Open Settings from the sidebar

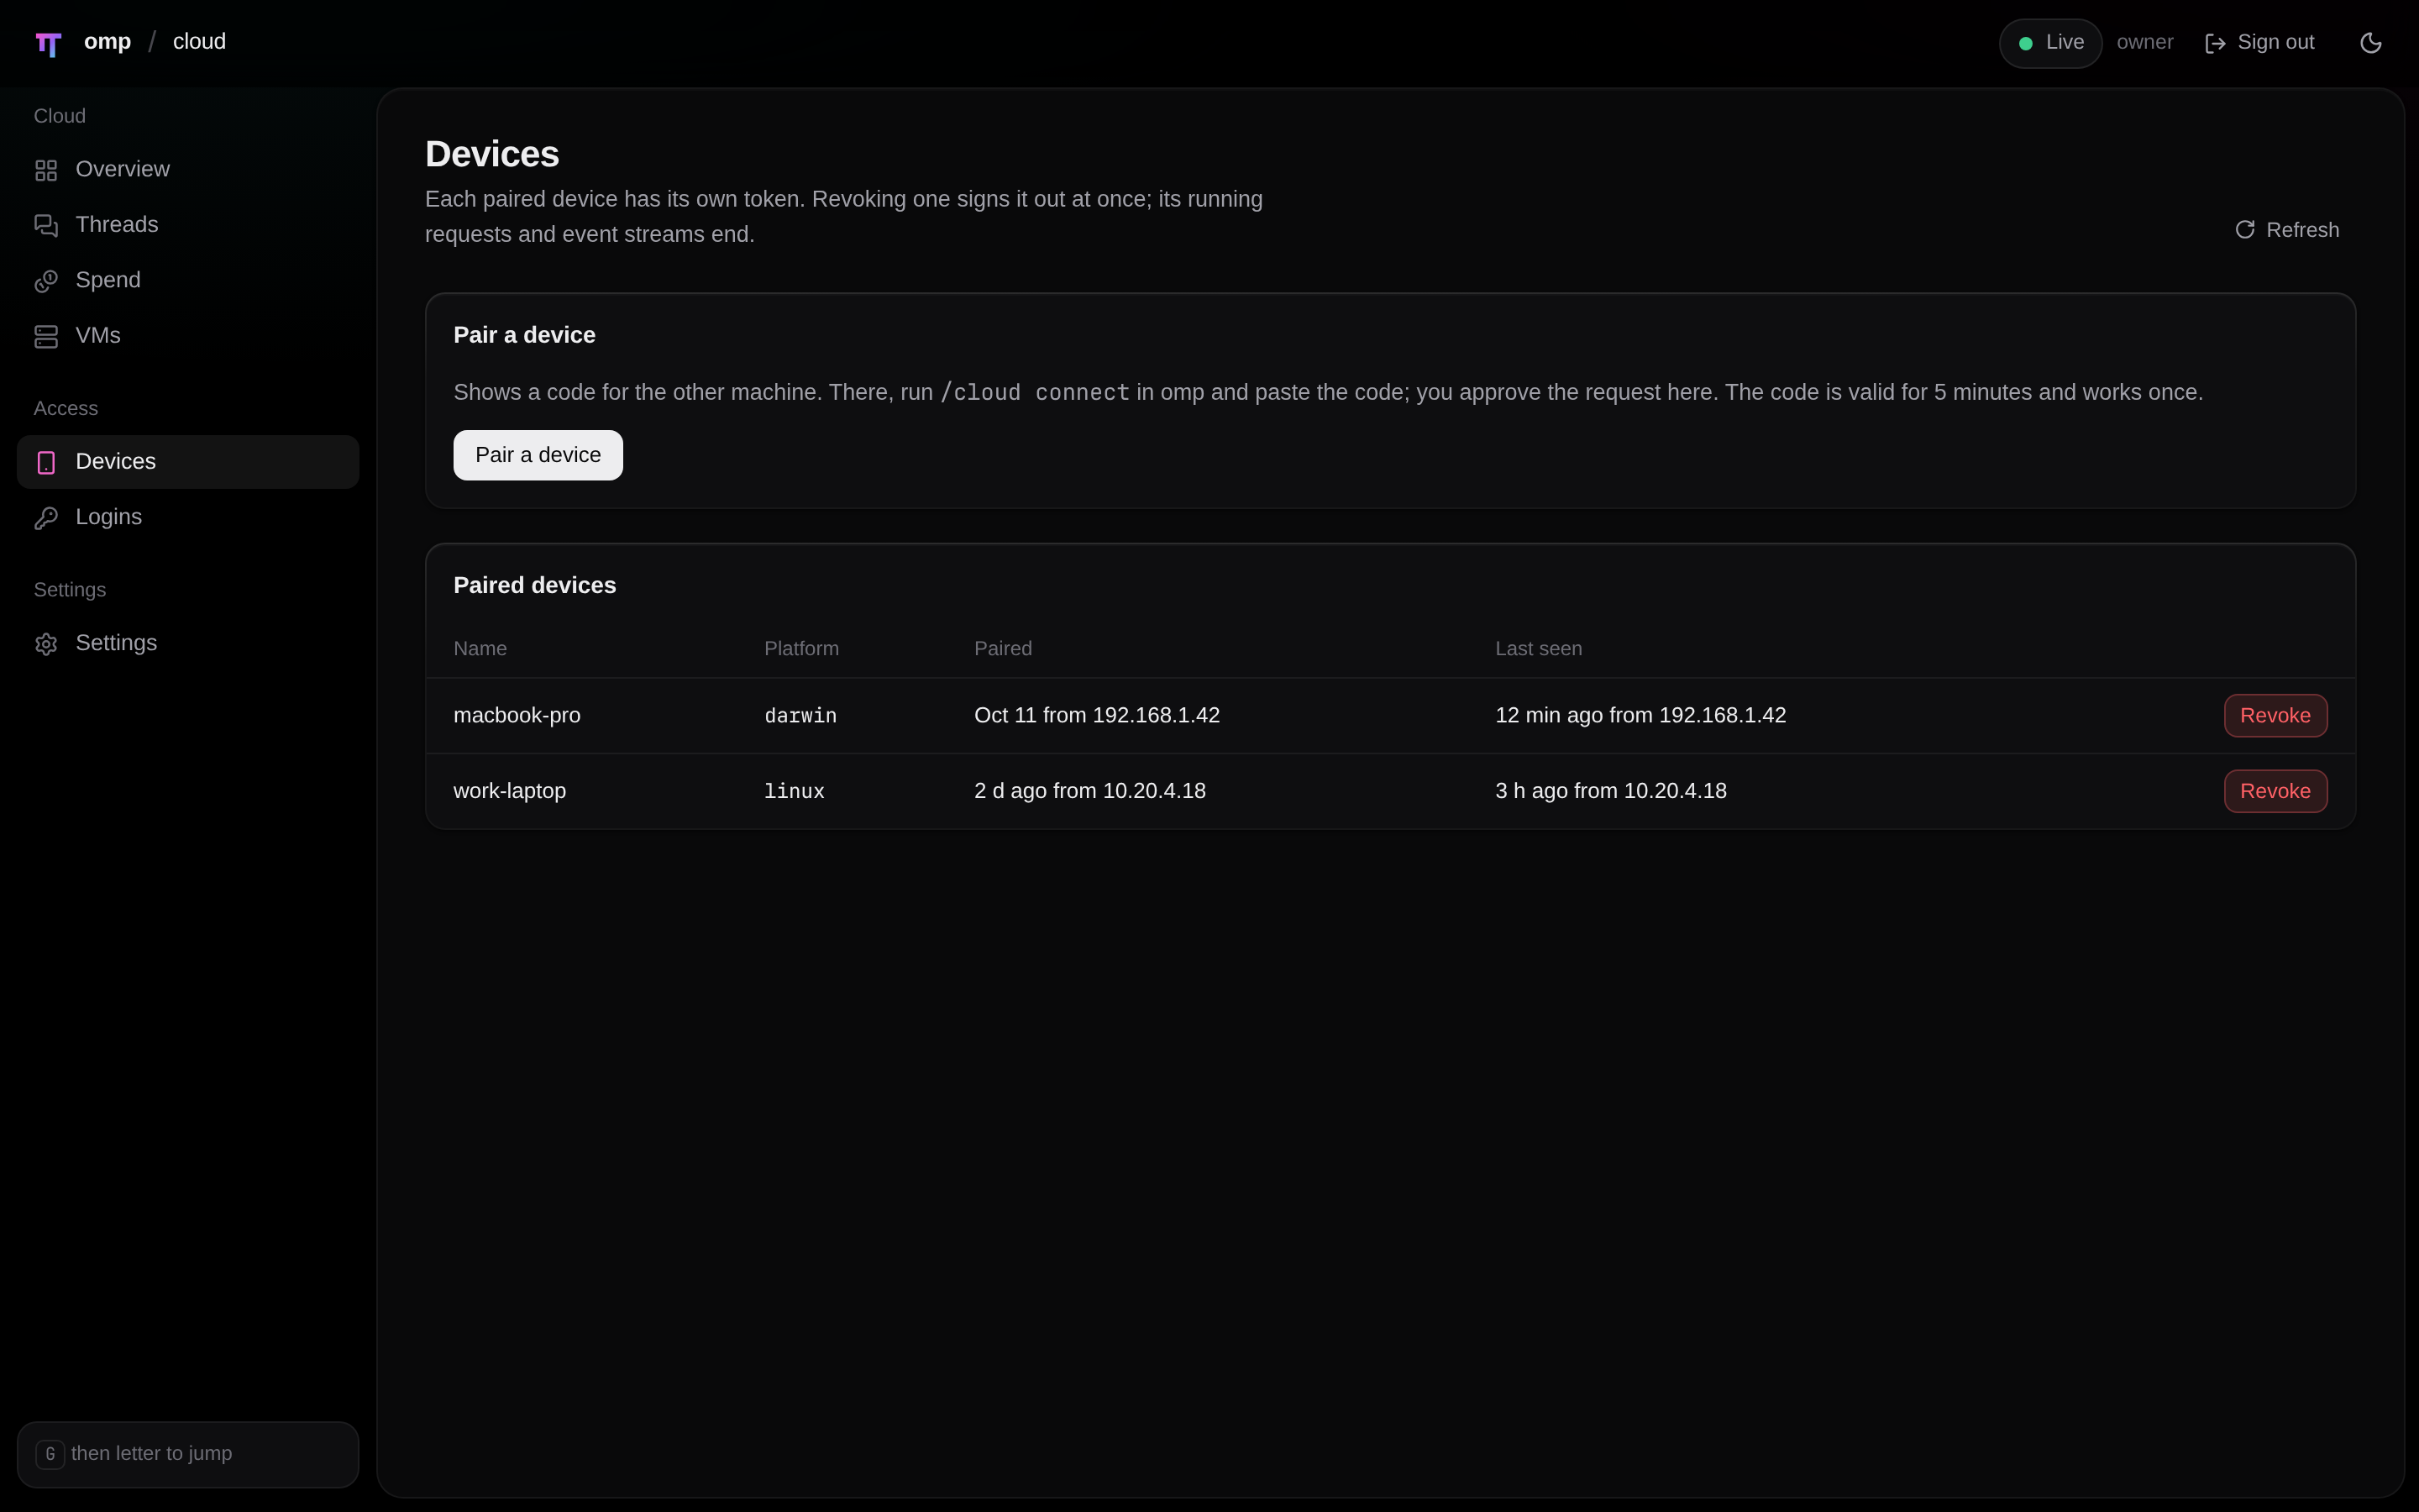point(188,643)
